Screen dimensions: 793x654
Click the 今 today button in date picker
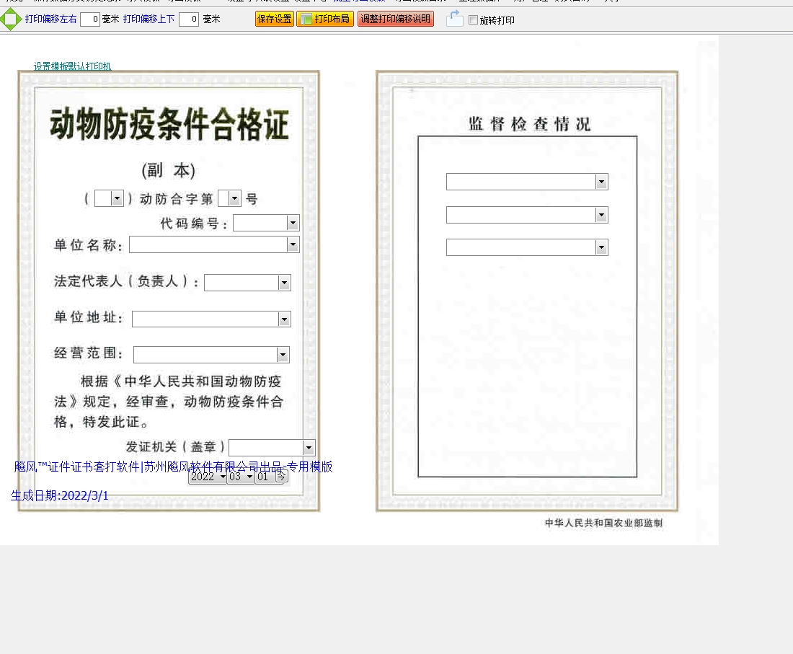(281, 477)
